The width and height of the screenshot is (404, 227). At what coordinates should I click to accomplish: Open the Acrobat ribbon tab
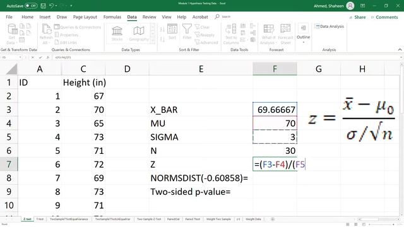[x=200, y=17]
